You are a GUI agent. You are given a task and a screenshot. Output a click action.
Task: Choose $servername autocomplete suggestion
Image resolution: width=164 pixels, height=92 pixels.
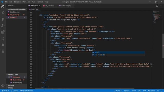(x=118, y=55)
